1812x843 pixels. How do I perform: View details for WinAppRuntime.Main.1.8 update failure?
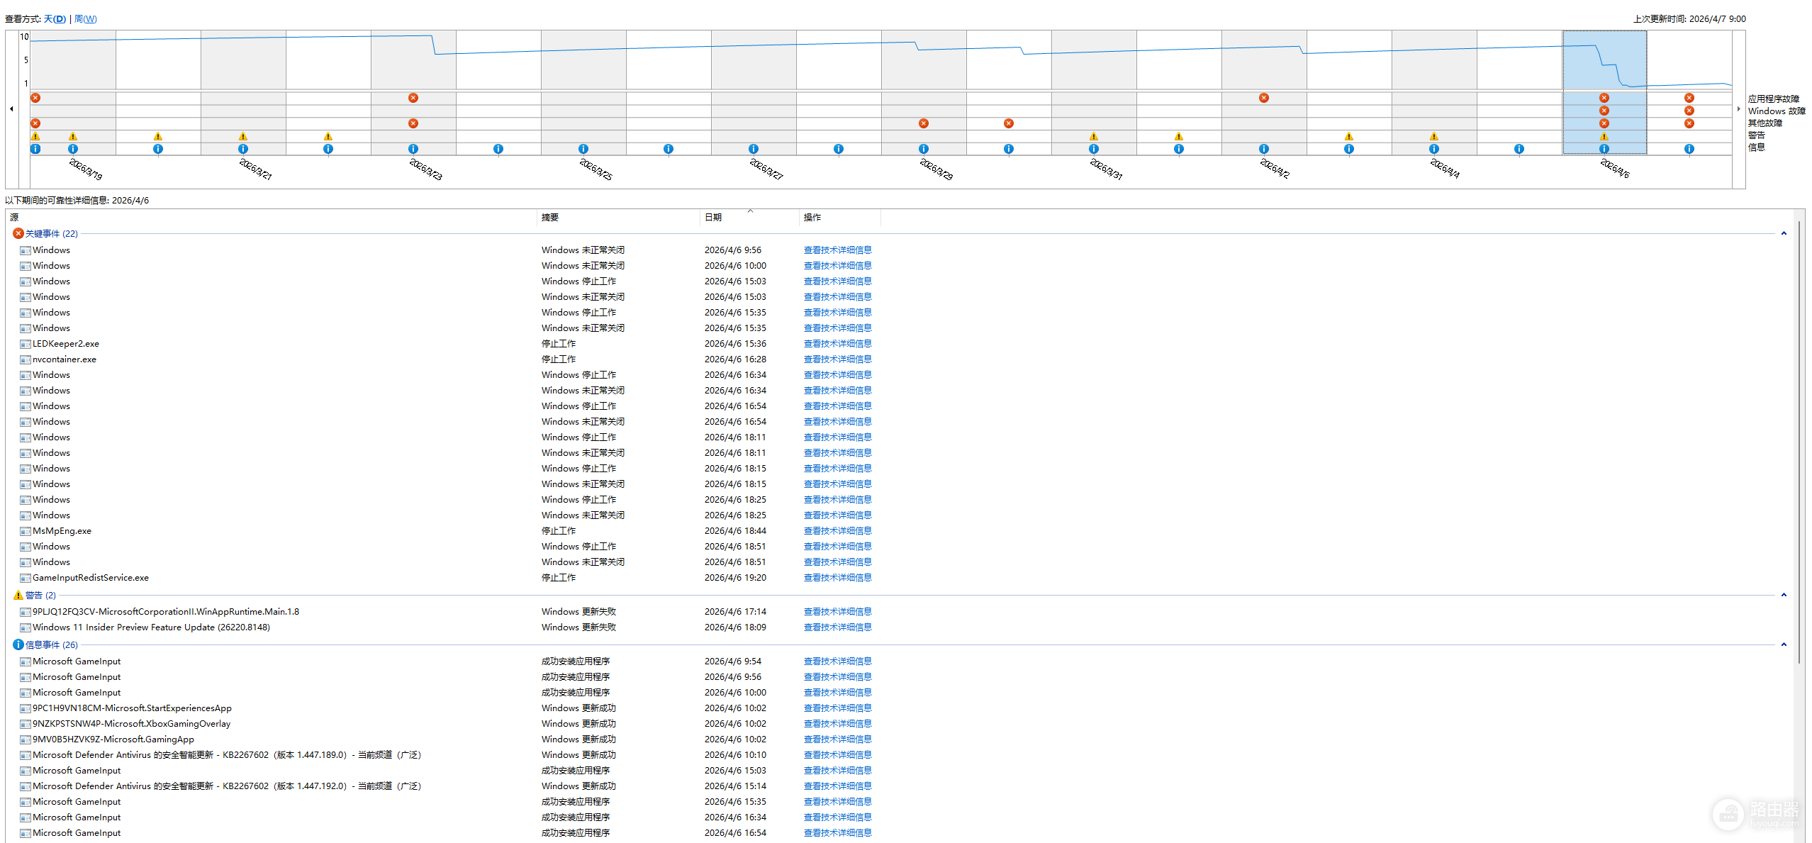click(x=837, y=612)
